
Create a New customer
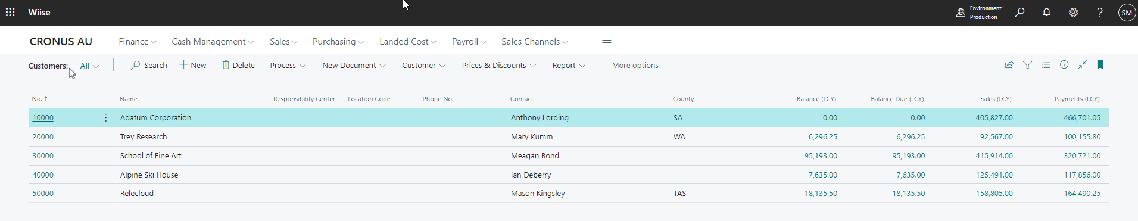tap(193, 65)
